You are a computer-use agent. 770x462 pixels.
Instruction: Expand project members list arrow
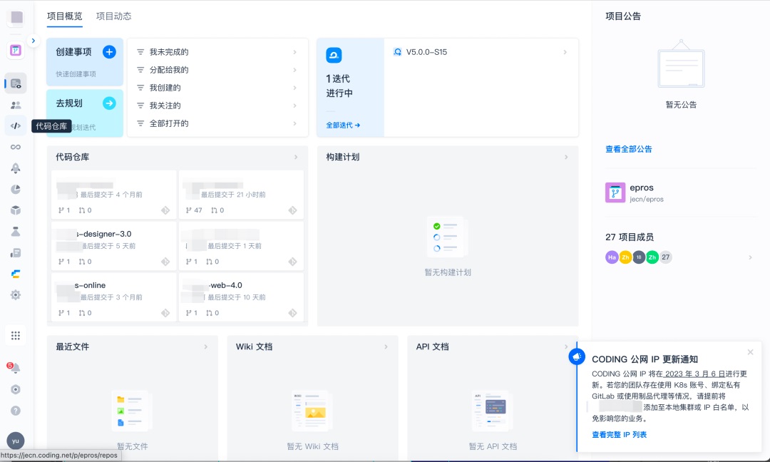(x=750, y=257)
